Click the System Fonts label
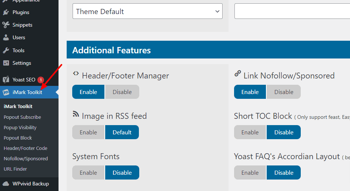 click(96, 157)
